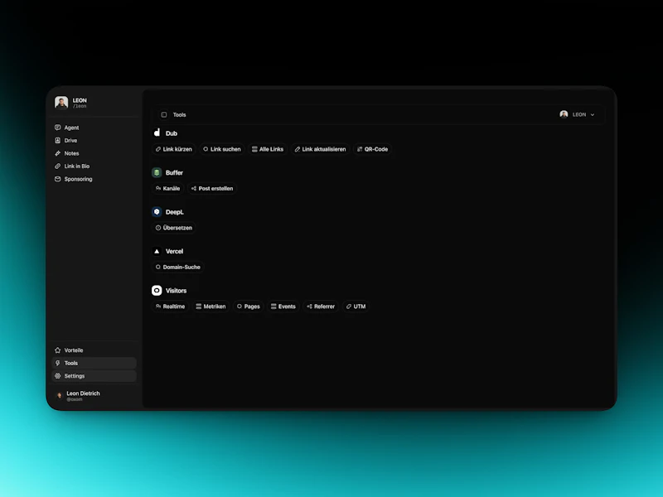Open the DeepL Übersetzen tool
The height and width of the screenshot is (497, 663).
[174, 228]
